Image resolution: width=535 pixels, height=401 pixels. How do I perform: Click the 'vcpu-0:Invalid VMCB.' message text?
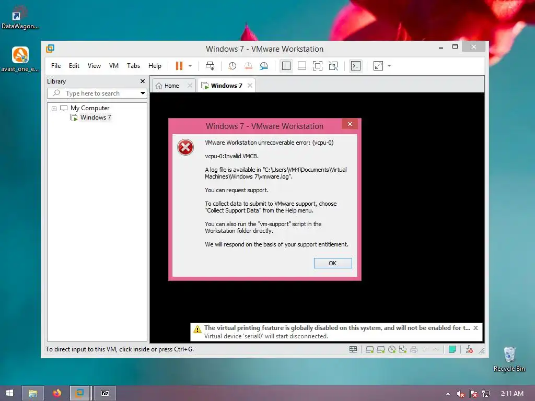click(x=231, y=156)
